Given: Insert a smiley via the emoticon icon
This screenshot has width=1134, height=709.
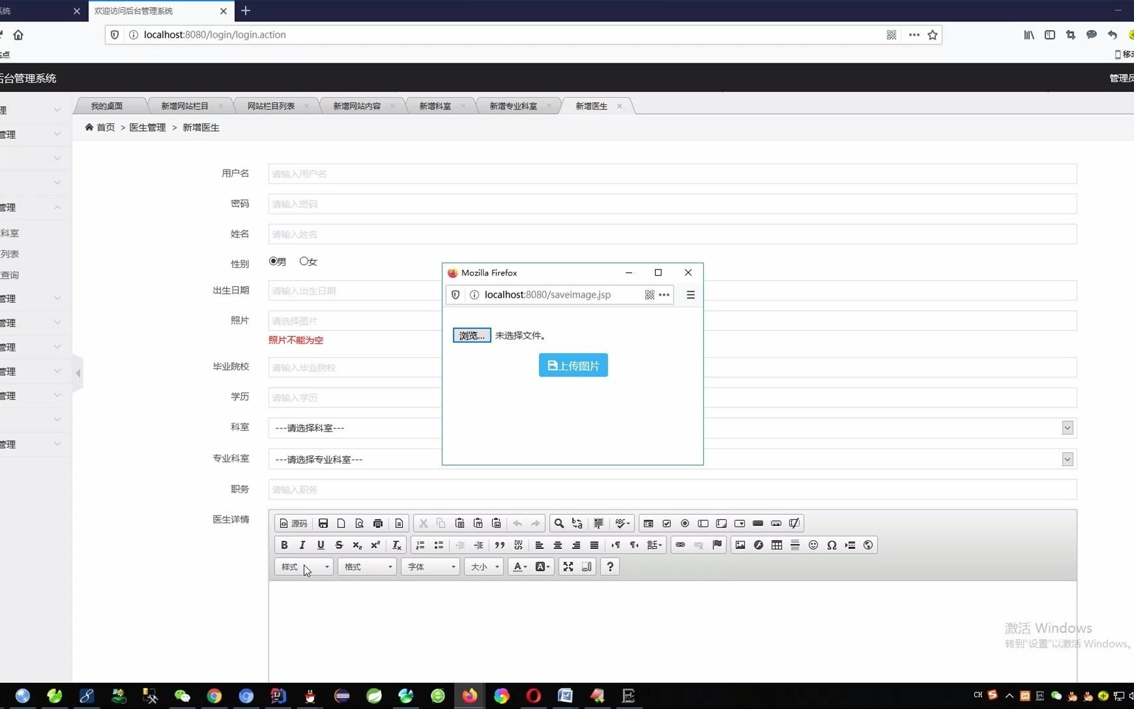Looking at the screenshot, I should [x=813, y=545].
